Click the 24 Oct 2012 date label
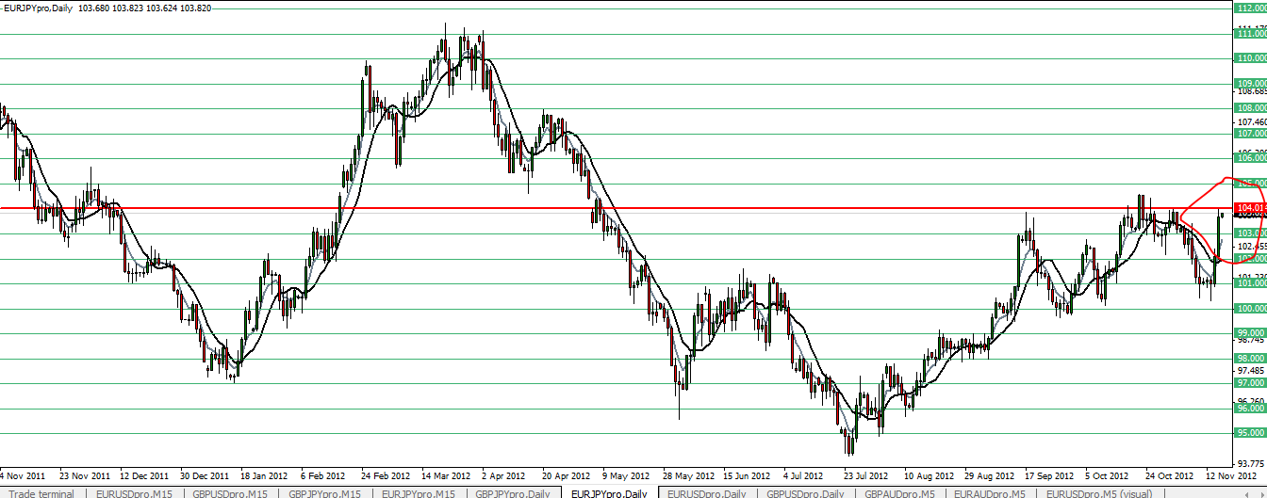The height and width of the screenshot is (498, 1267). (1170, 475)
